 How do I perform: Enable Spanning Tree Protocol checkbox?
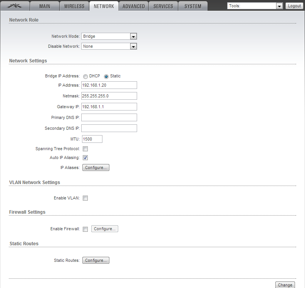click(85, 149)
